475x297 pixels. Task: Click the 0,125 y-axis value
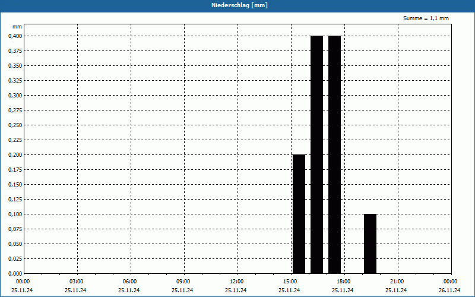point(15,200)
